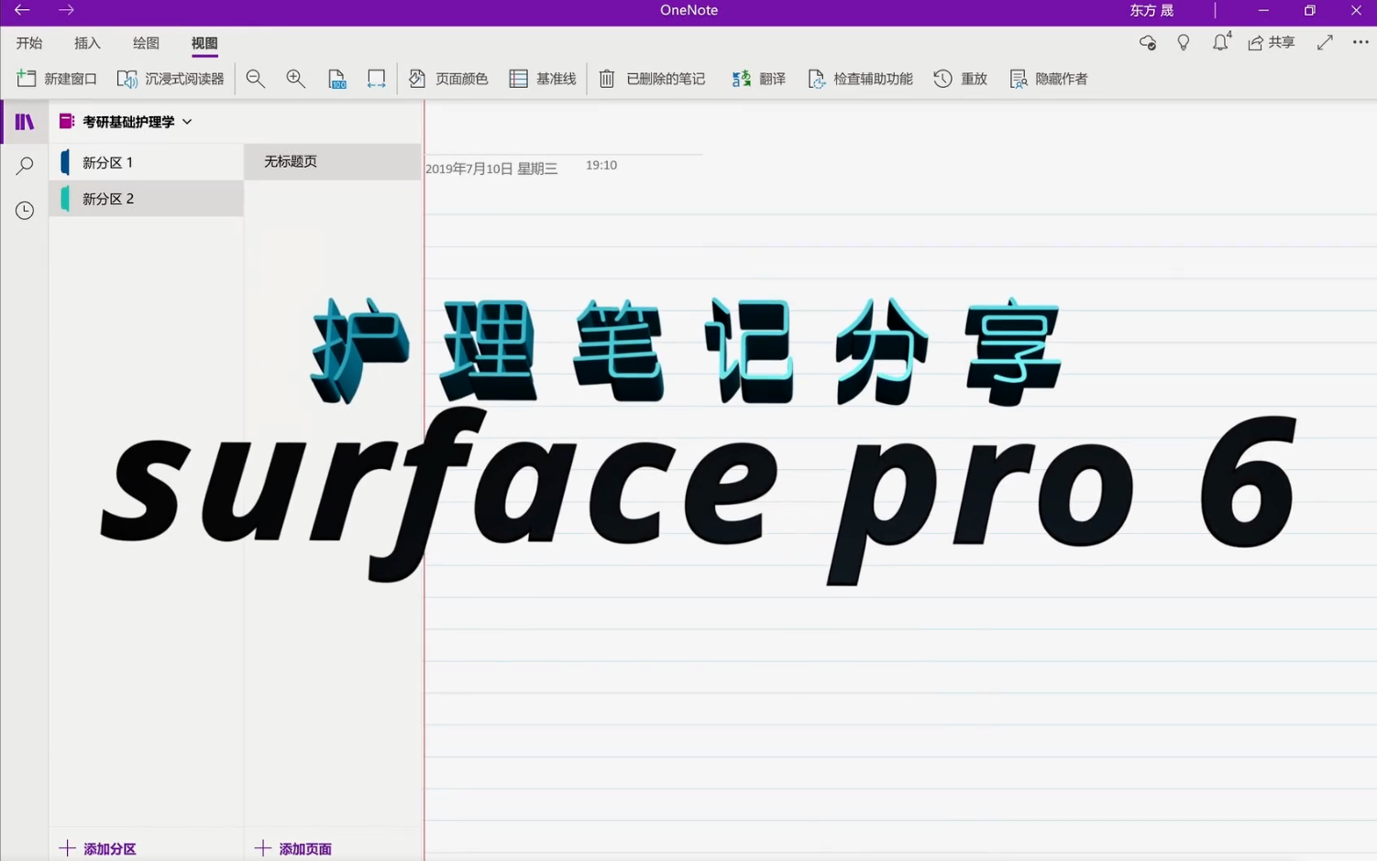Toggle 隐藏作者 hide authors
This screenshot has width=1377, height=861.
(x=1048, y=79)
